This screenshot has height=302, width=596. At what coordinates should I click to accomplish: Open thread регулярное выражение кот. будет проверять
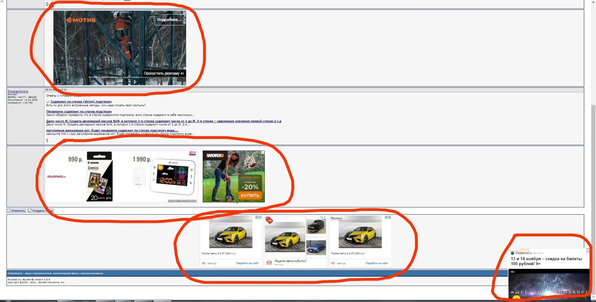(112, 130)
